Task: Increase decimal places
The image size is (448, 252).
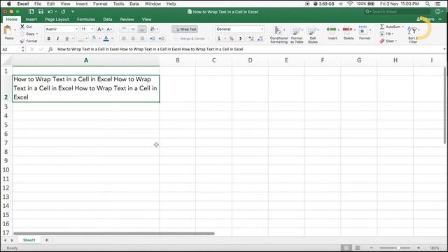Action: pos(251,38)
